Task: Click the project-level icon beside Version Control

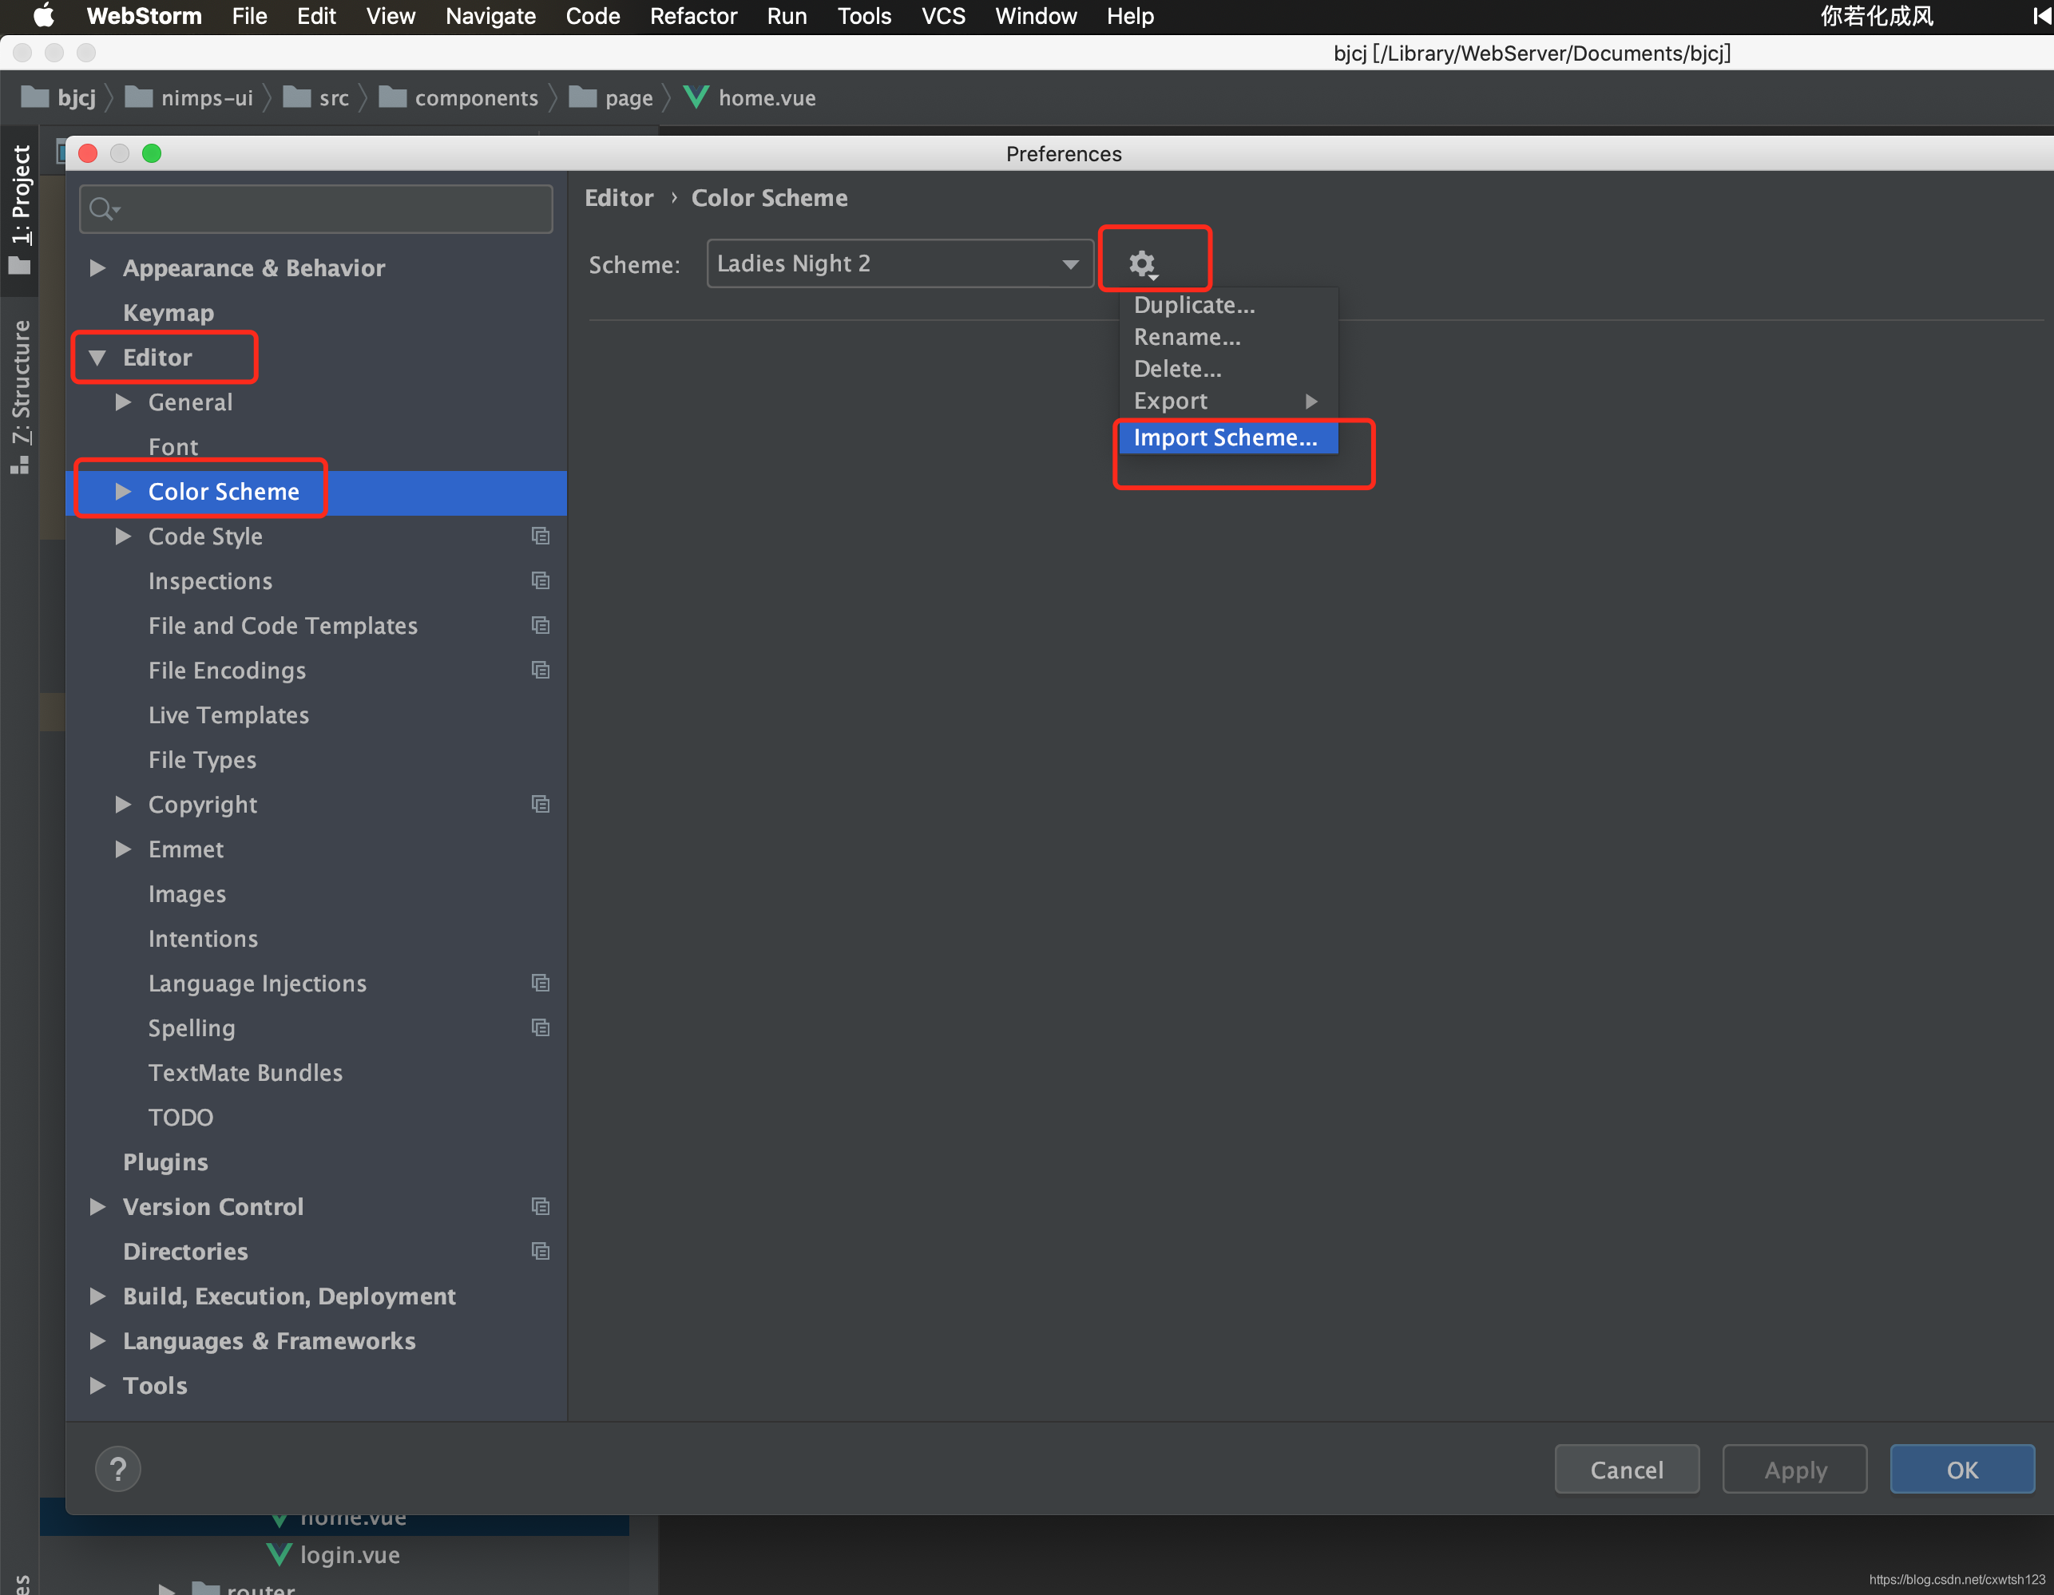Action: (540, 1206)
